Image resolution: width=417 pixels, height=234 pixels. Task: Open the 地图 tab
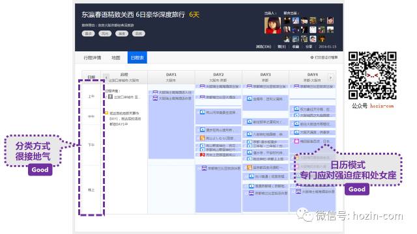tap(116, 58)
